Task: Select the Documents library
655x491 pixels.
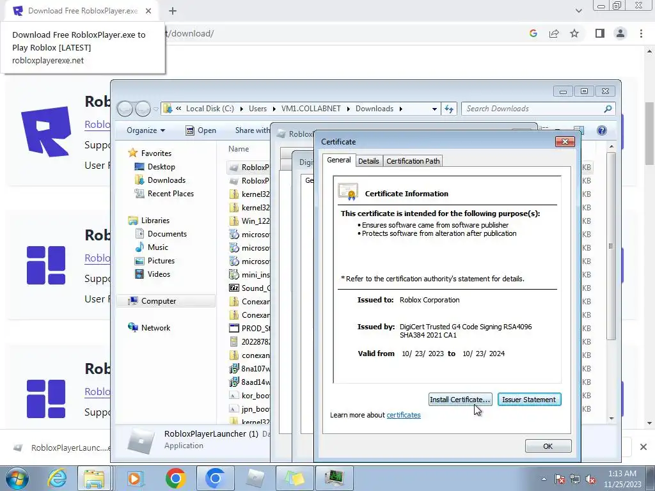Action: [167, 234]
